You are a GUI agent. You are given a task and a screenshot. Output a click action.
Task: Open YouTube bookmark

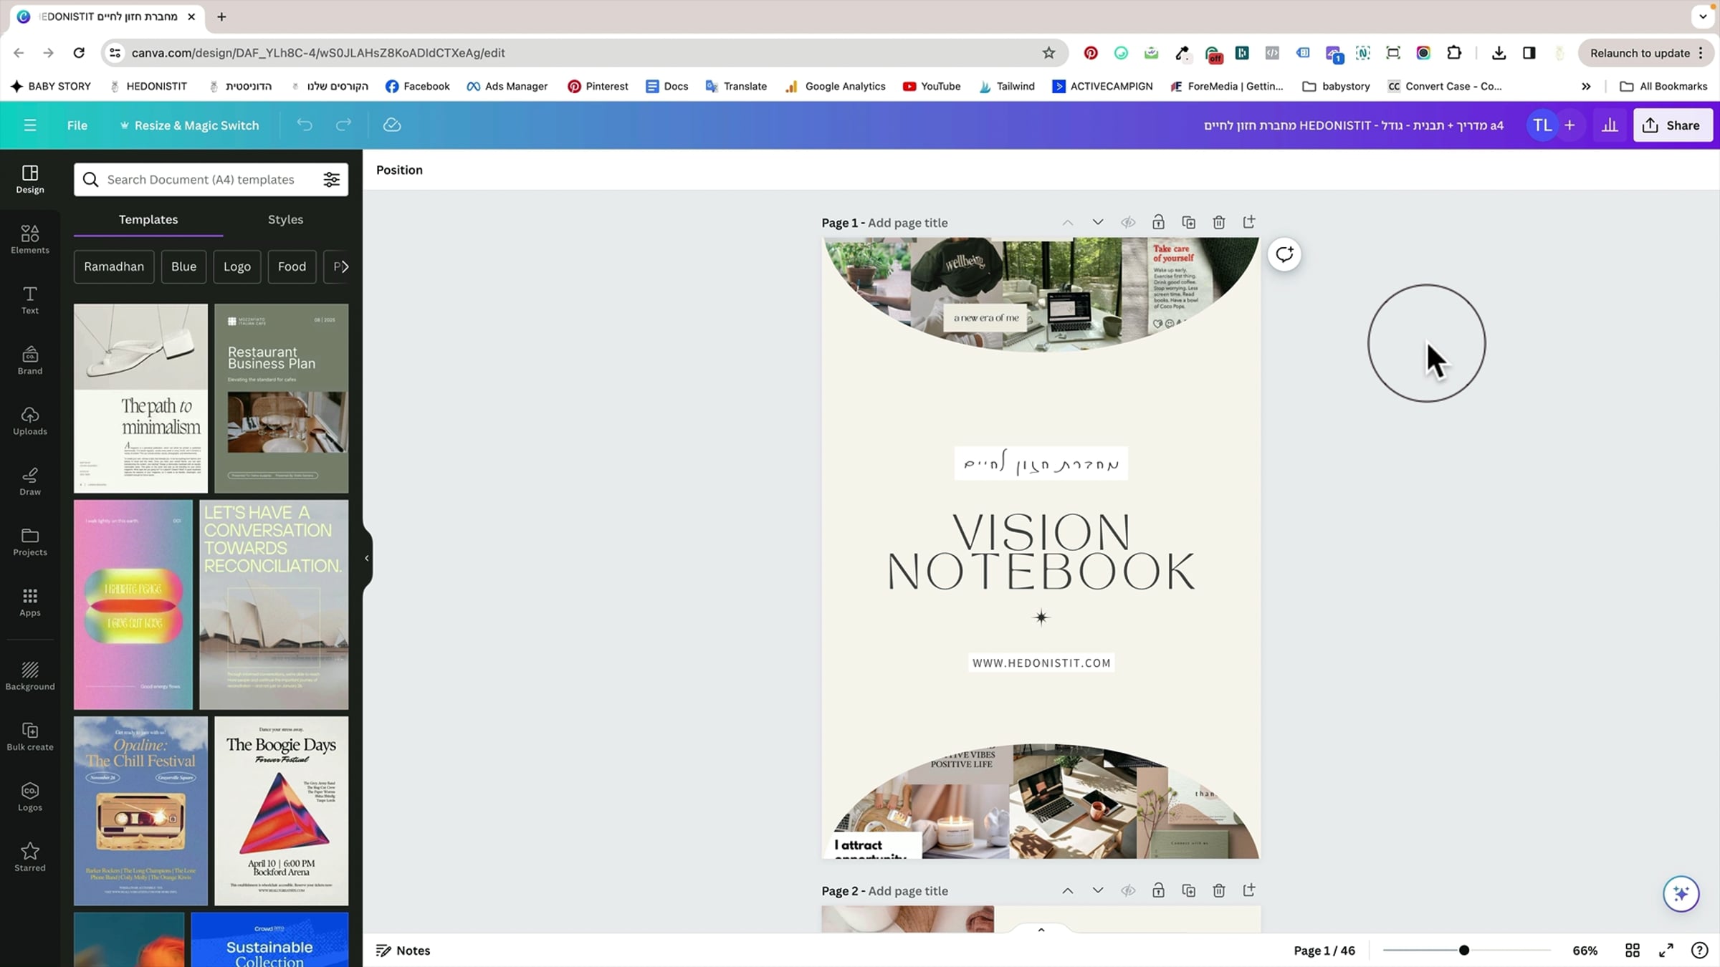(932, 87)
